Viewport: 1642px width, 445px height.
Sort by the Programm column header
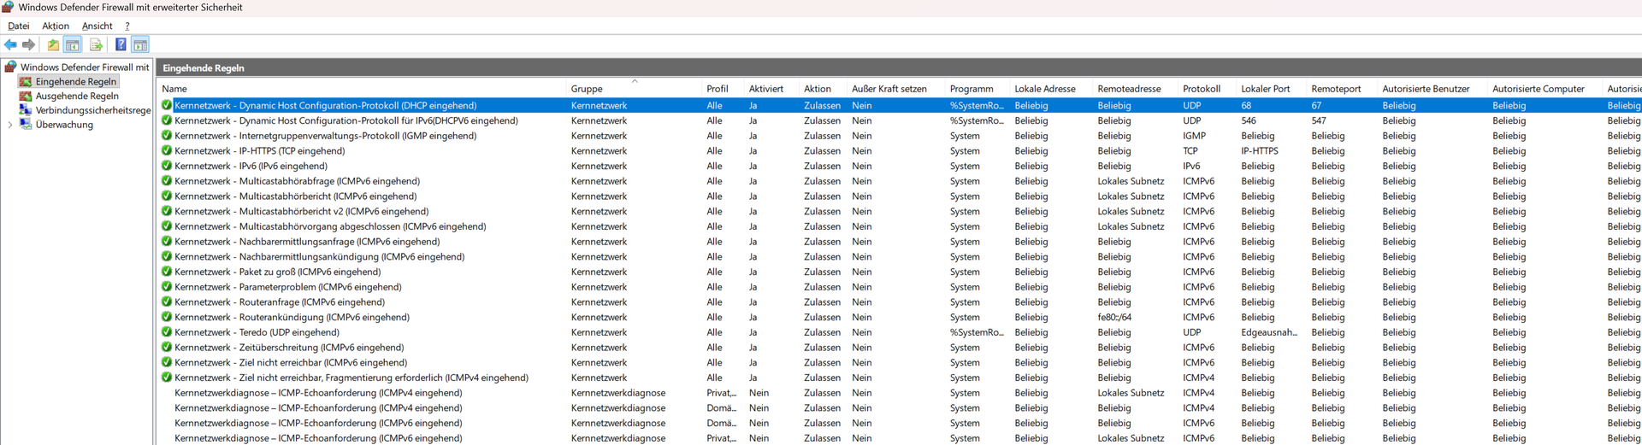click(x=972, y=89)
